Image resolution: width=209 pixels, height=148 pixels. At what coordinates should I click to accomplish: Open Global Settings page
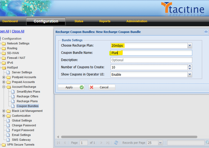(x=22, y=120)
